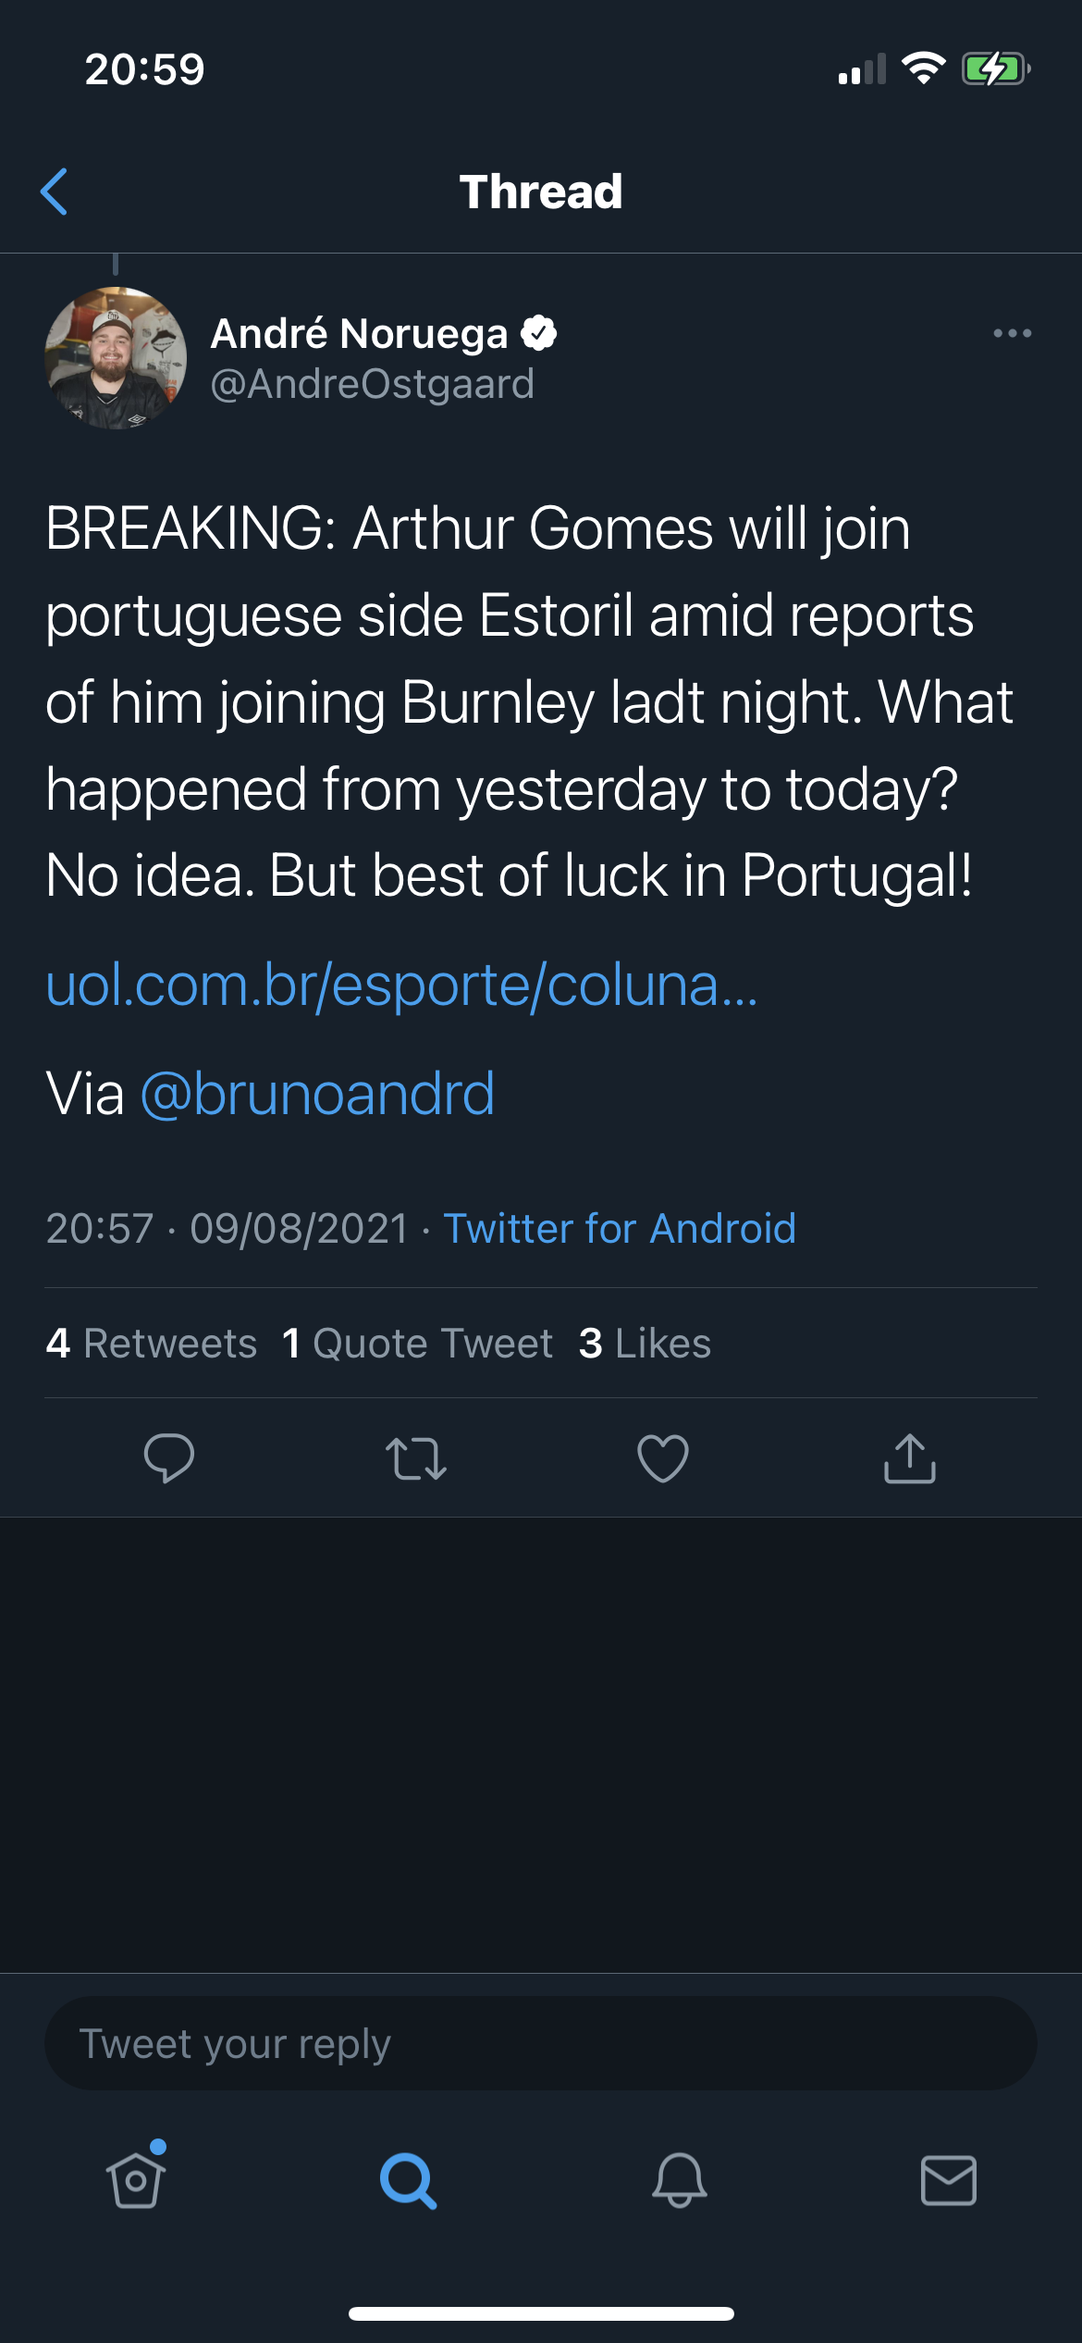Like the tweet with heart icon
The height and width of the screenshot is (2343, 1082).
663,1458
